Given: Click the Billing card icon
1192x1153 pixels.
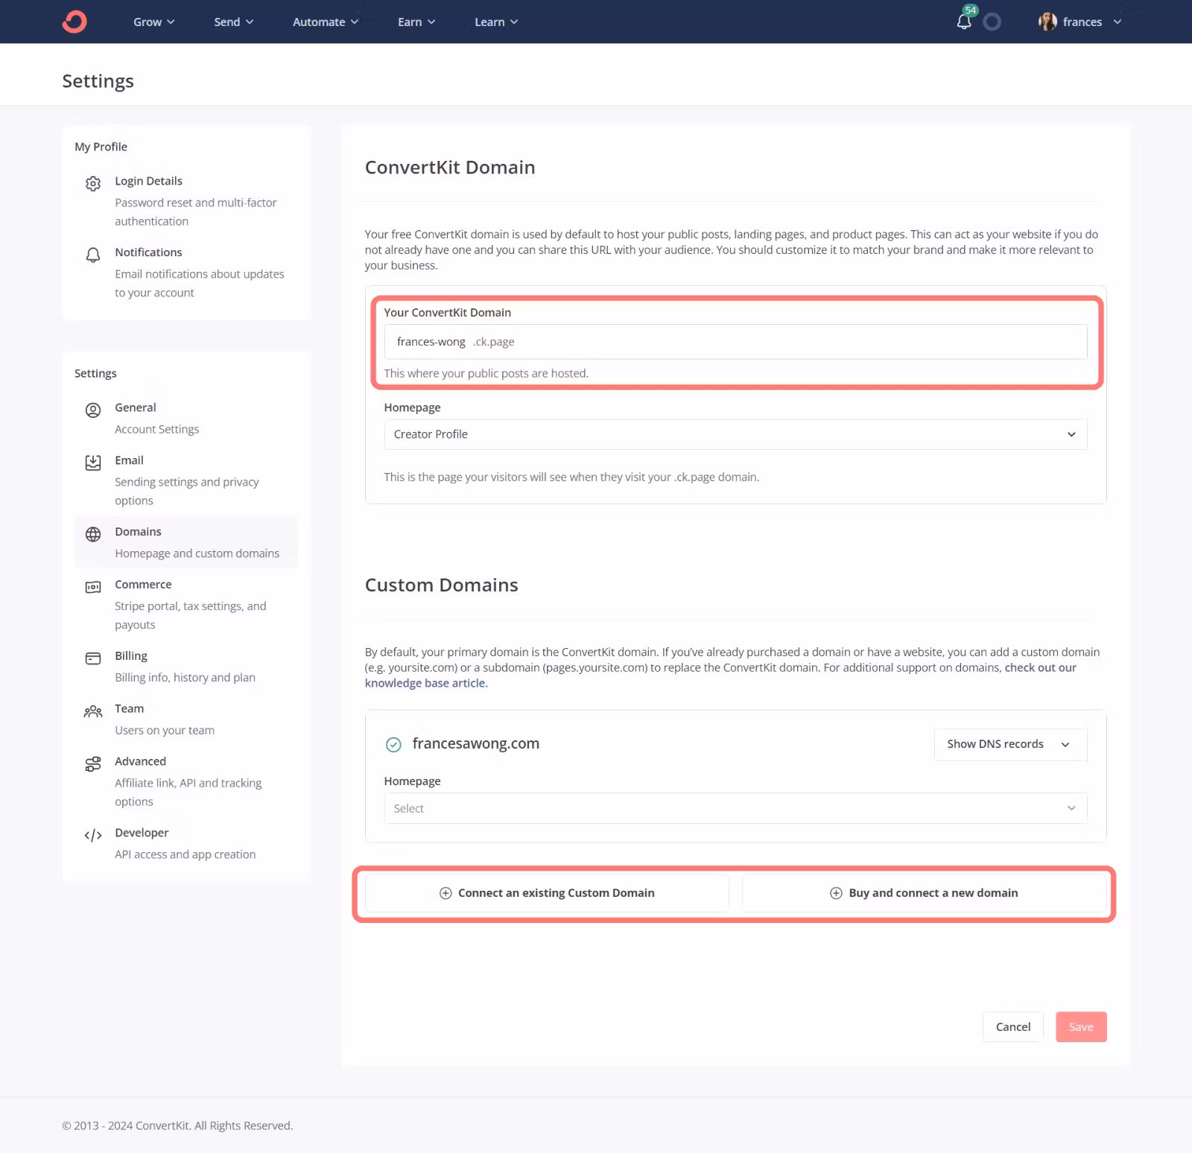Looking at the screenshot, I should pyautogui.click(x=93, y=658).
